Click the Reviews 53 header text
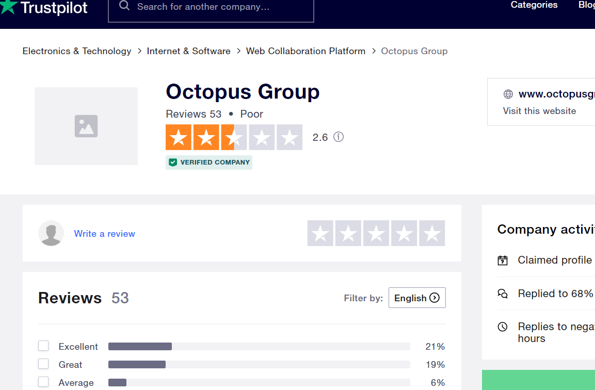 84,298
